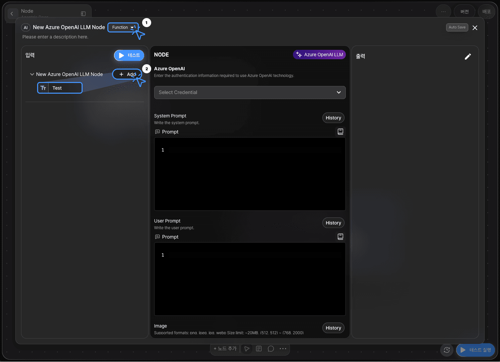This screenshot has height=362, width=500.
Task: Open User Prompt History
Action: pos(333,223)
